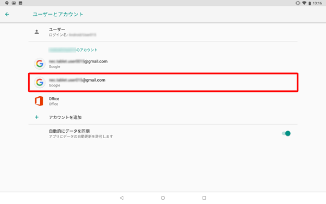Select the first @gmail.com account row
326x204 pixels.
[x=163, y=64]
